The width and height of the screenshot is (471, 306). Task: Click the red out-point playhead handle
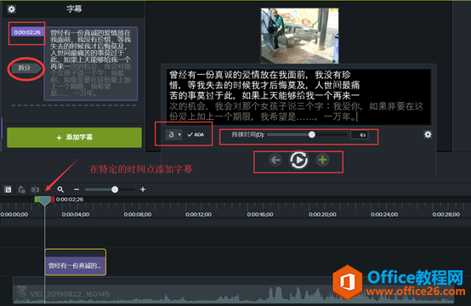(x=53, y=199)
